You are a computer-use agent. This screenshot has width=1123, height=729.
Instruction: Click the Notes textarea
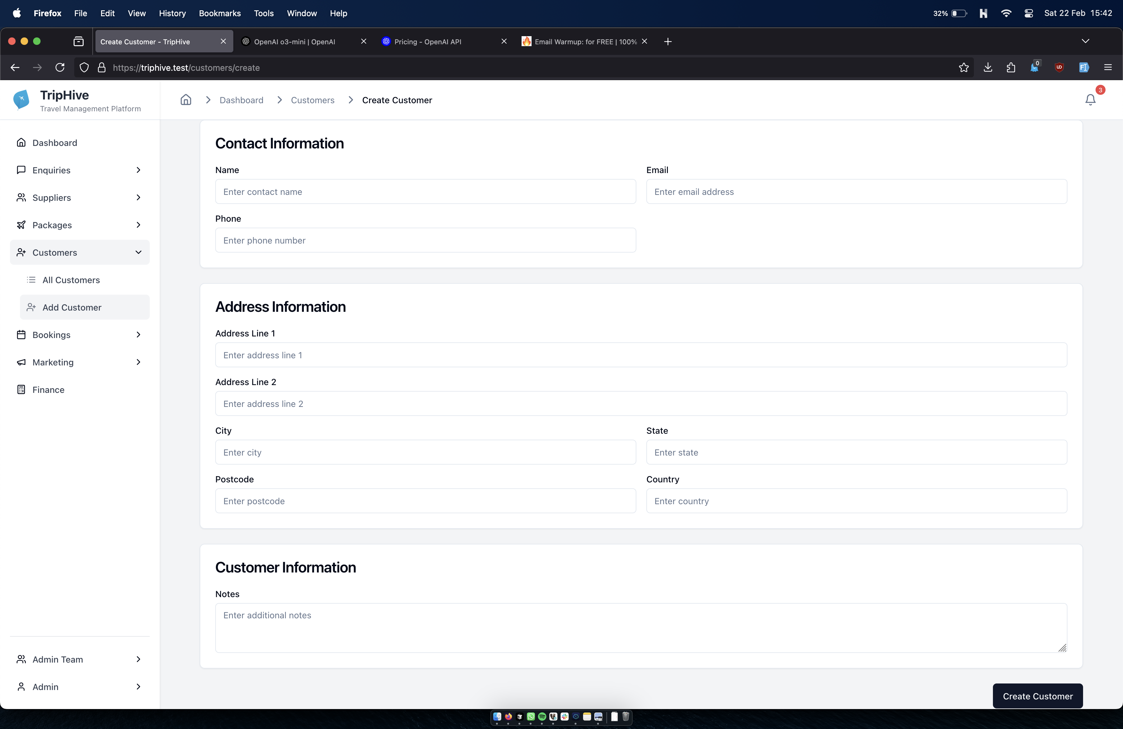click(641, 628)
